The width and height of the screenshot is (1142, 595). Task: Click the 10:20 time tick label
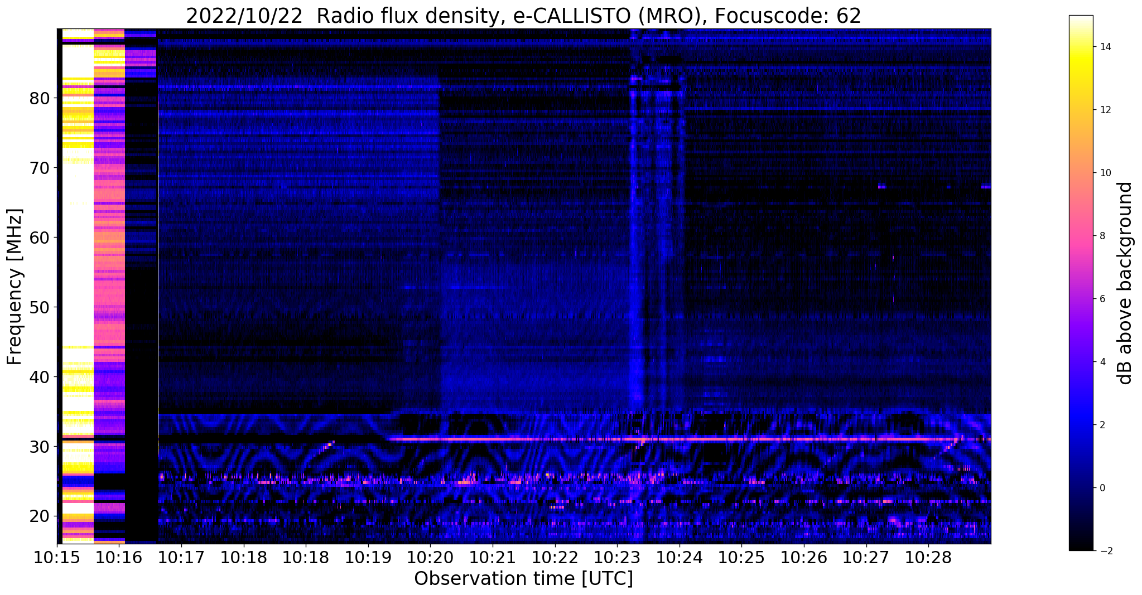point(430,558)
